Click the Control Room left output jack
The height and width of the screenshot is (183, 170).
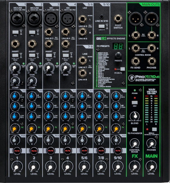[x=135, y=48]
